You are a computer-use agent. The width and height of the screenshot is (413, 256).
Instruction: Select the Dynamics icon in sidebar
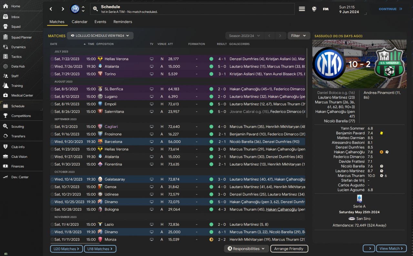5,47
